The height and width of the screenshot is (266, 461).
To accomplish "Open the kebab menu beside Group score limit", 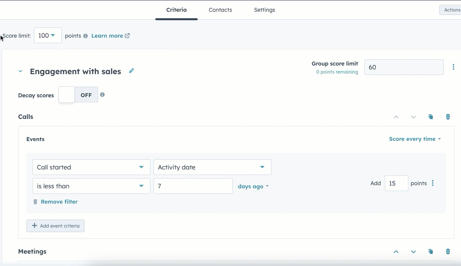I will pos(454,67).
